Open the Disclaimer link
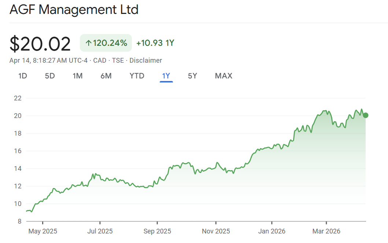Image resolution: width=388 pixels, height=243 pixels. pyautogui.click(x=146, y=60)
